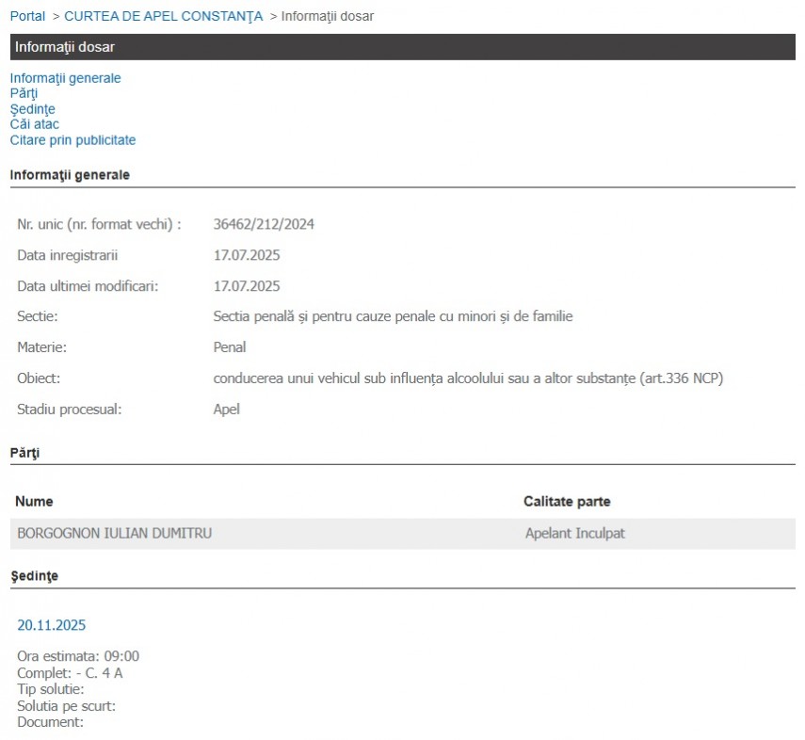This screenshot has width=805, height=740.
Task: Select party name BORGOGNON IULIAN DUMITRU
Action: tap(115, 534)
